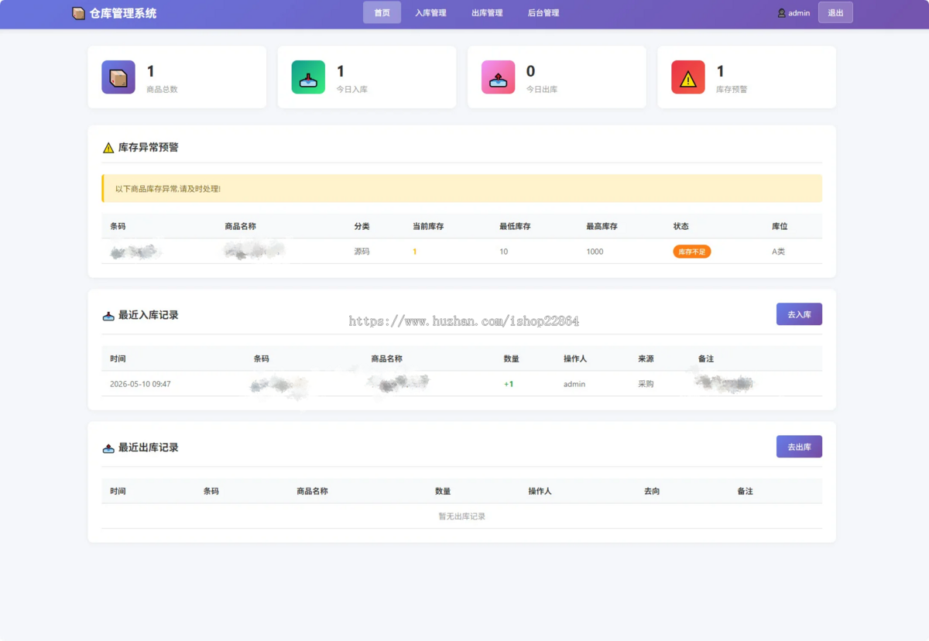Click the icon beside 最近出库记录 heading
929x641 pixels.
(x=108, y=448)
